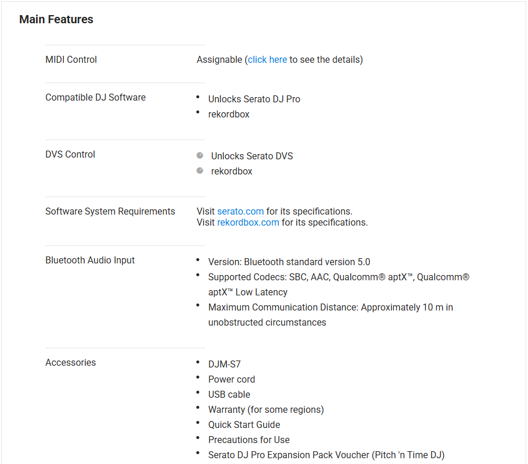Click the Accessories row label
The height and width of the screenshot is (464, 528).
[x=70, y=362]
